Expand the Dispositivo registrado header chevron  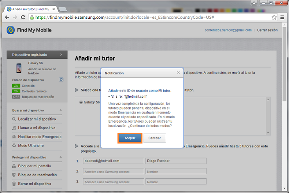pyautogui.click(x=61, y=55)
